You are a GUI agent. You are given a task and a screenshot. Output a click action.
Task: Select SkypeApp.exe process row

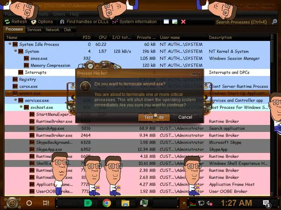[137, 149]
